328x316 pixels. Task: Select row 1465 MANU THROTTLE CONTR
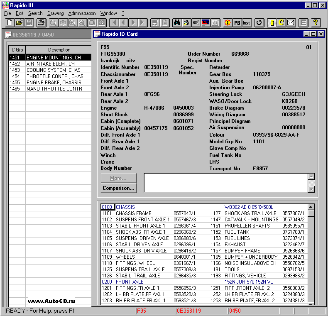pos(50,89)
